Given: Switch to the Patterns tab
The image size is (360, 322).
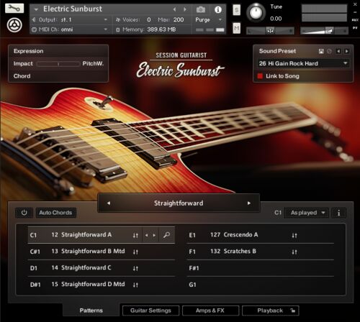Looking at the screenshot, I should (91, 310).
